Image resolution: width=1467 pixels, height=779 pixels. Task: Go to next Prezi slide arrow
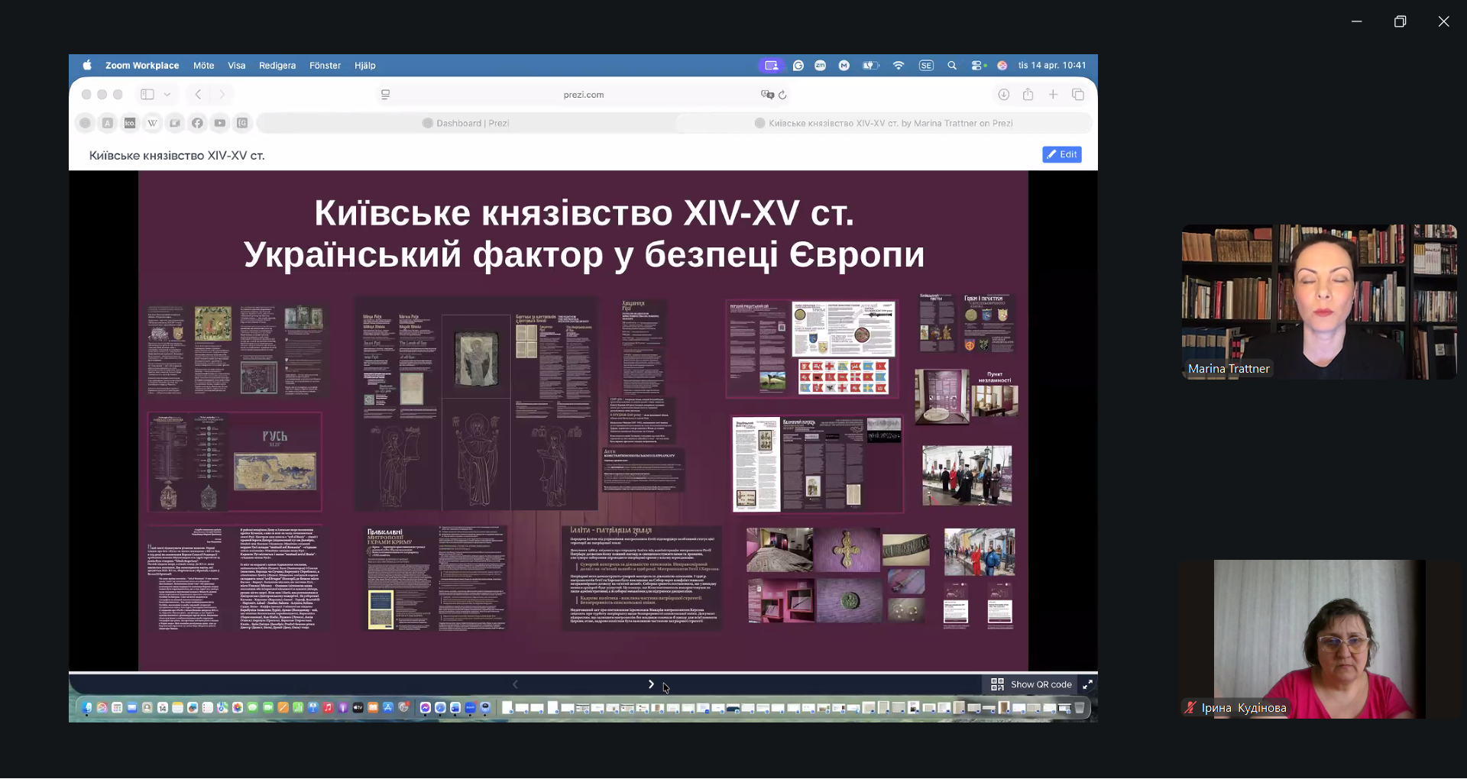[651, 684]
